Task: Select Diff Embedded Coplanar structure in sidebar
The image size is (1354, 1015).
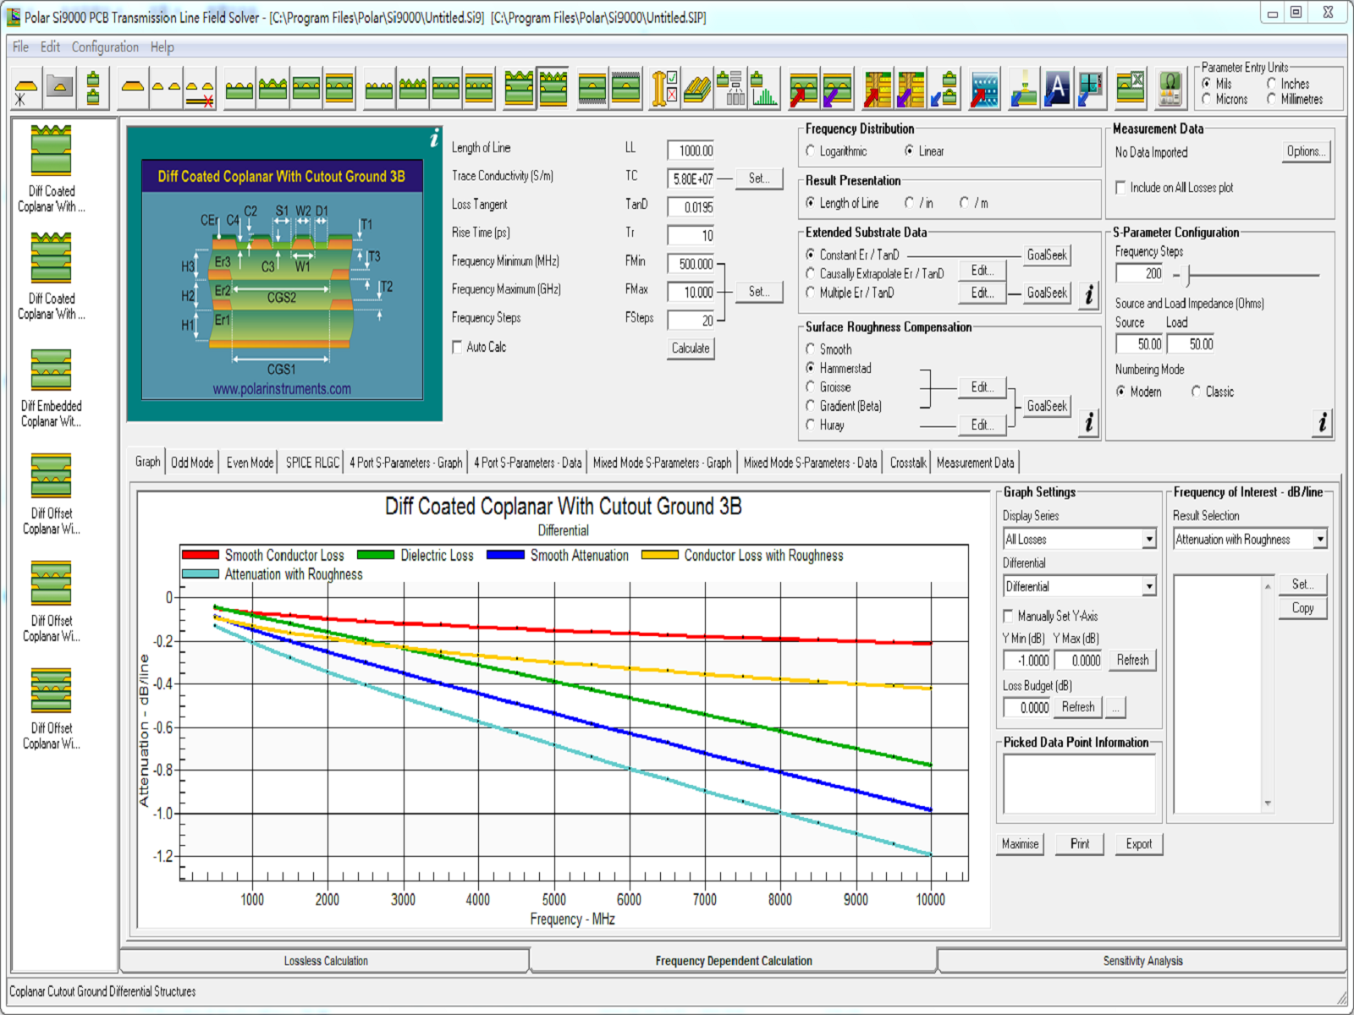Action: click(51, 383)
